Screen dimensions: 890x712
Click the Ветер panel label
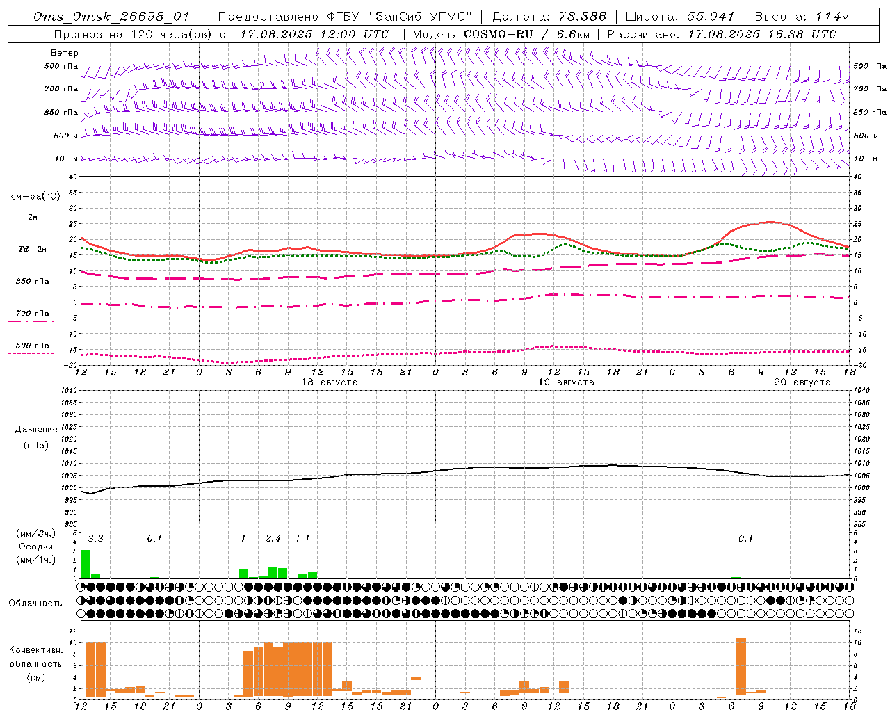point(65,53)
